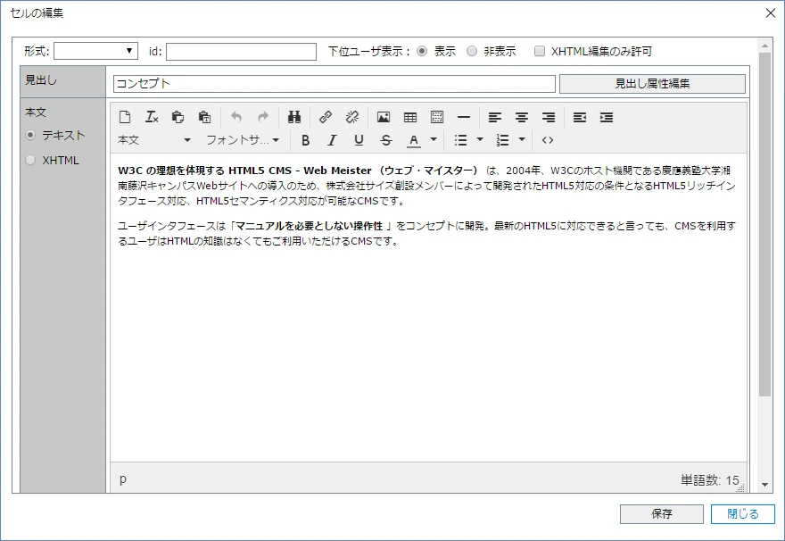Expand numbered list style arrow
This screenshot has width=785, height=541.
point(522,140)
